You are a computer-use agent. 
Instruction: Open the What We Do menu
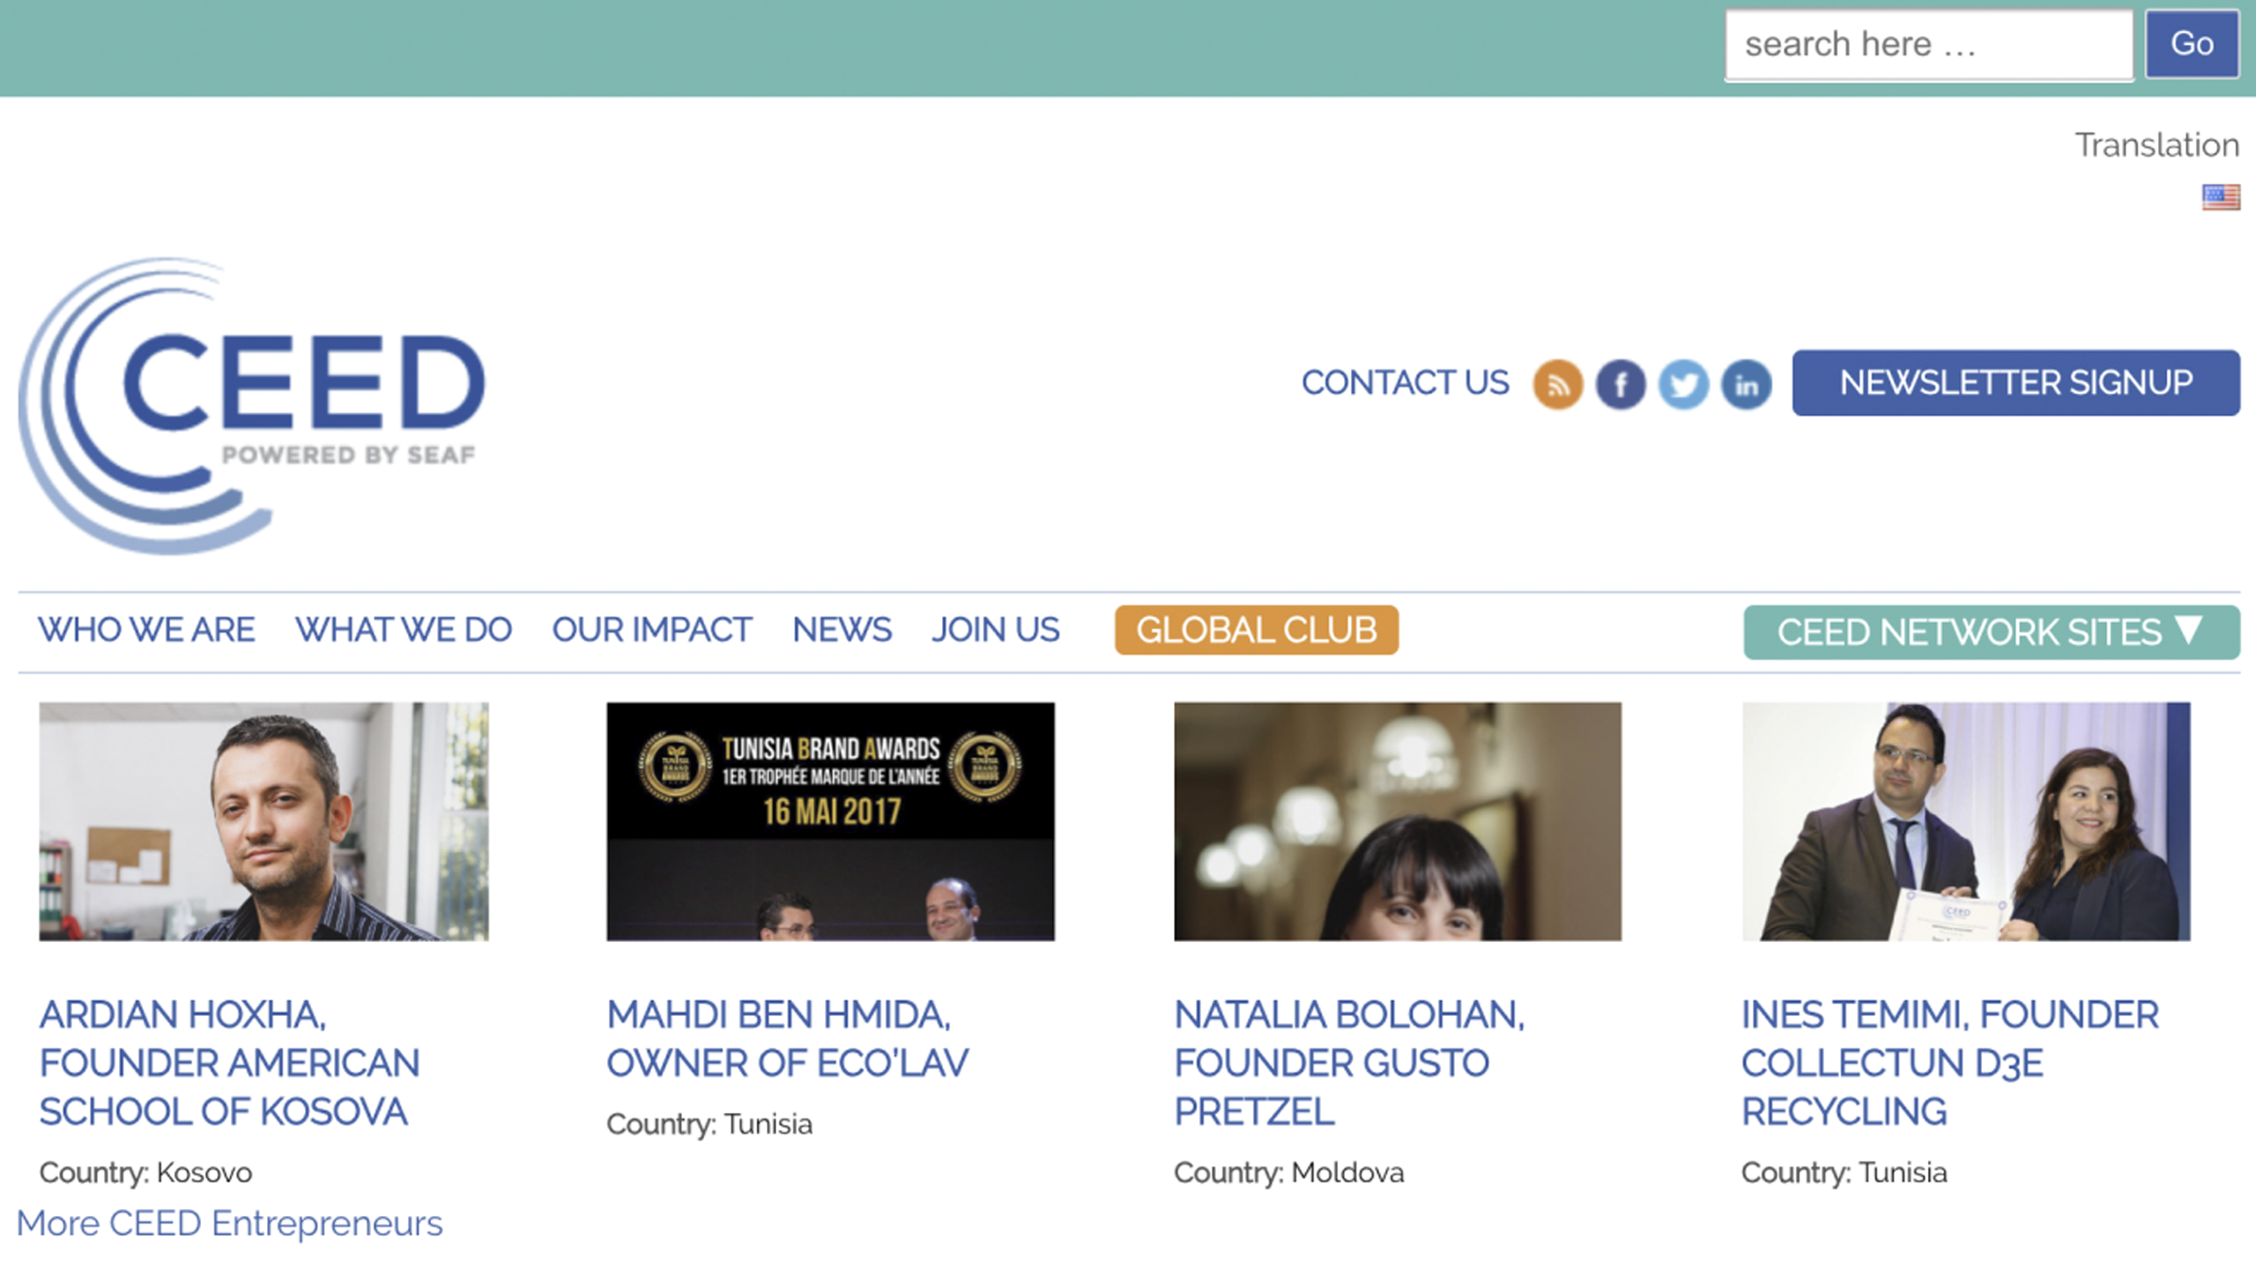pyautogui.click(x=404, y=629)
